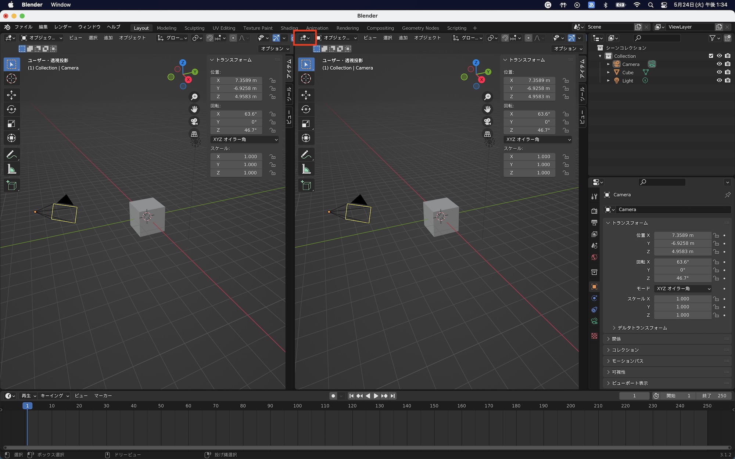Expand the Camera item in outliner
Image resolution: width=735 pixels, height=459 pixels.
(608, 64)
